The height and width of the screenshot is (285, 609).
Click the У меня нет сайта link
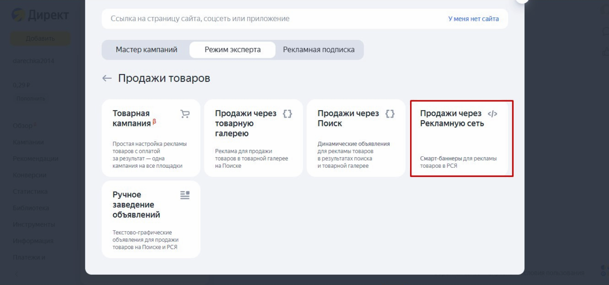point(473,19)
